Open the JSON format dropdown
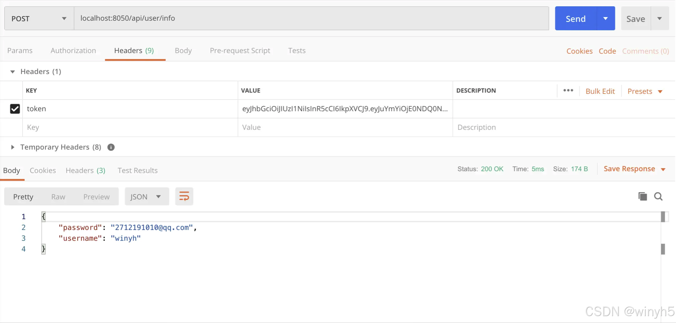Viewport: 676px width, 323px height. 147,196
